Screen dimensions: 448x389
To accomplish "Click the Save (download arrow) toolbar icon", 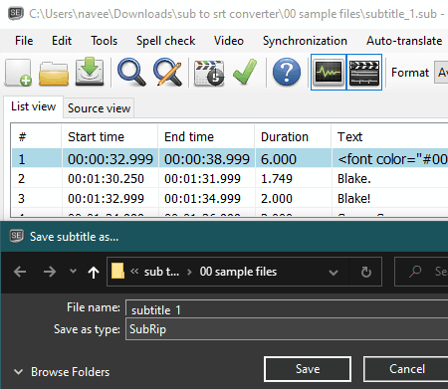I will (90, 72).
